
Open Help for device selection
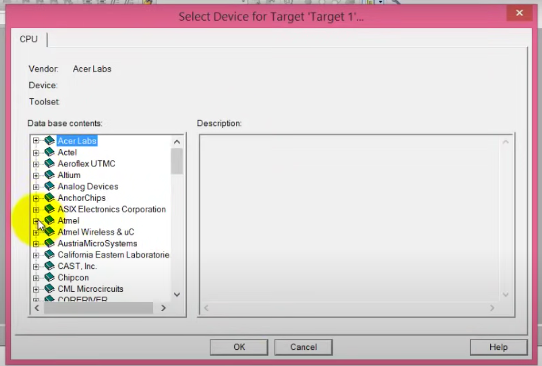[498, 347]
